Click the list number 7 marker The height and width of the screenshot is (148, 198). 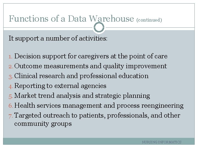(x=11, y=116)
